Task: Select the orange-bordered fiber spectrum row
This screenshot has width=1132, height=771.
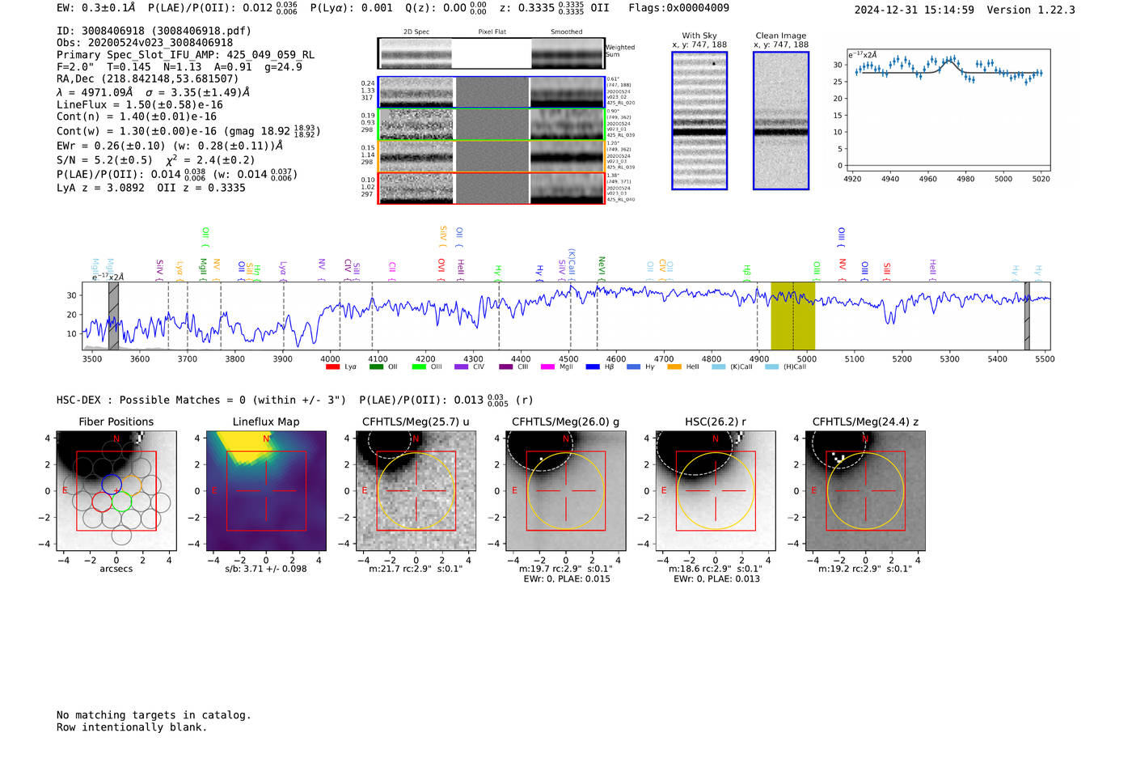Action: (491, 156)
